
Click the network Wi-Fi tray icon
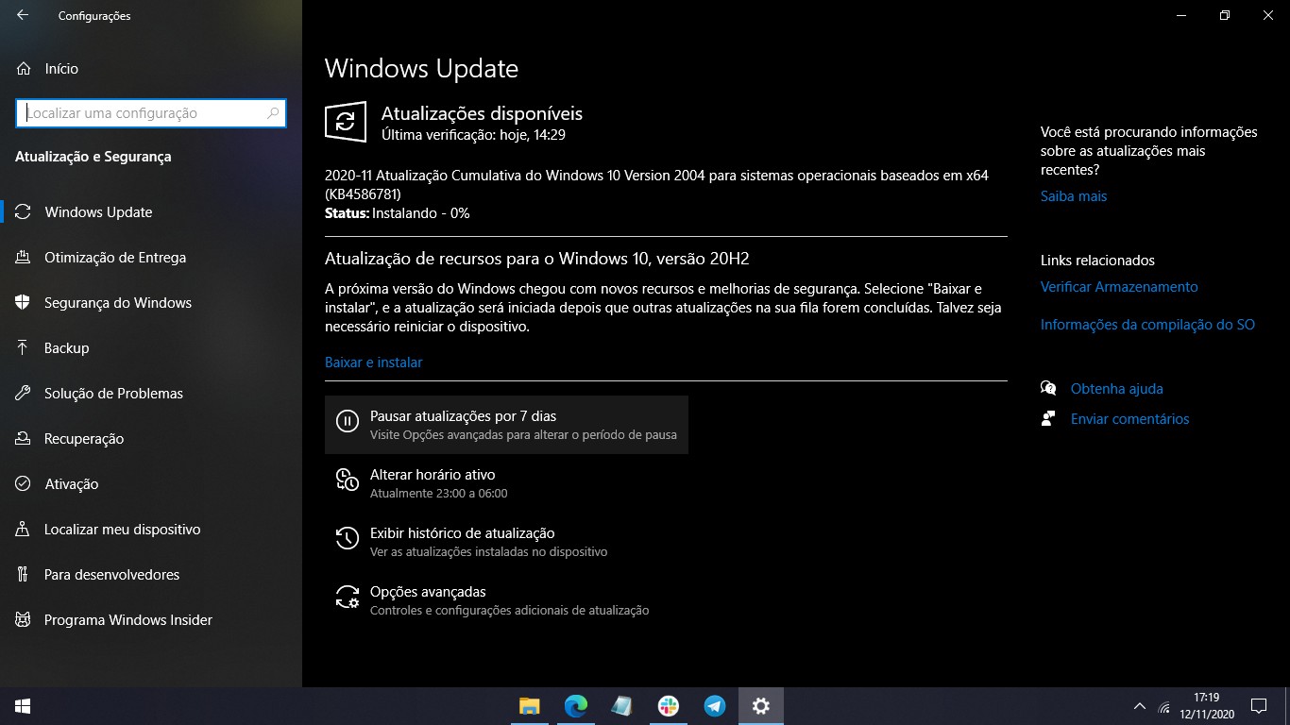1164,707
